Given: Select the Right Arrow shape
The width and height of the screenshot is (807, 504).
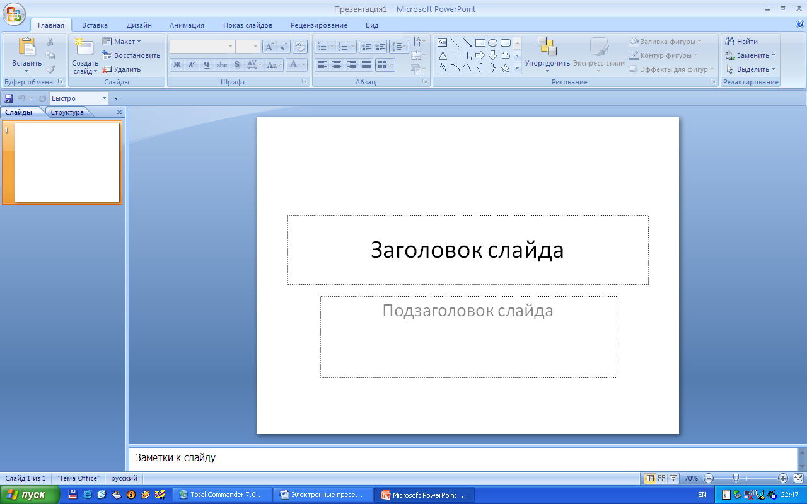Looking at the screenshot, I should click(x=480, y=55).
